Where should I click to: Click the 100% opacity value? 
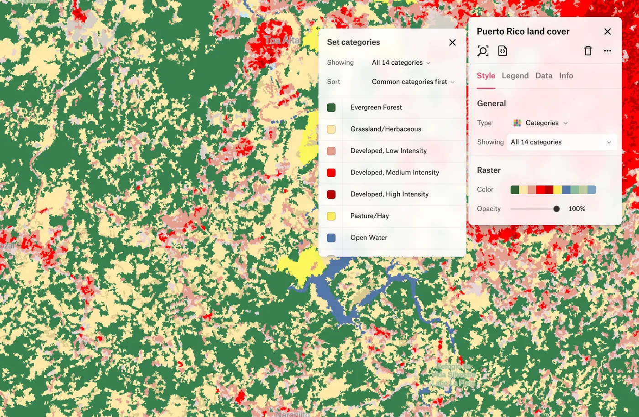[x=577, y=209]
